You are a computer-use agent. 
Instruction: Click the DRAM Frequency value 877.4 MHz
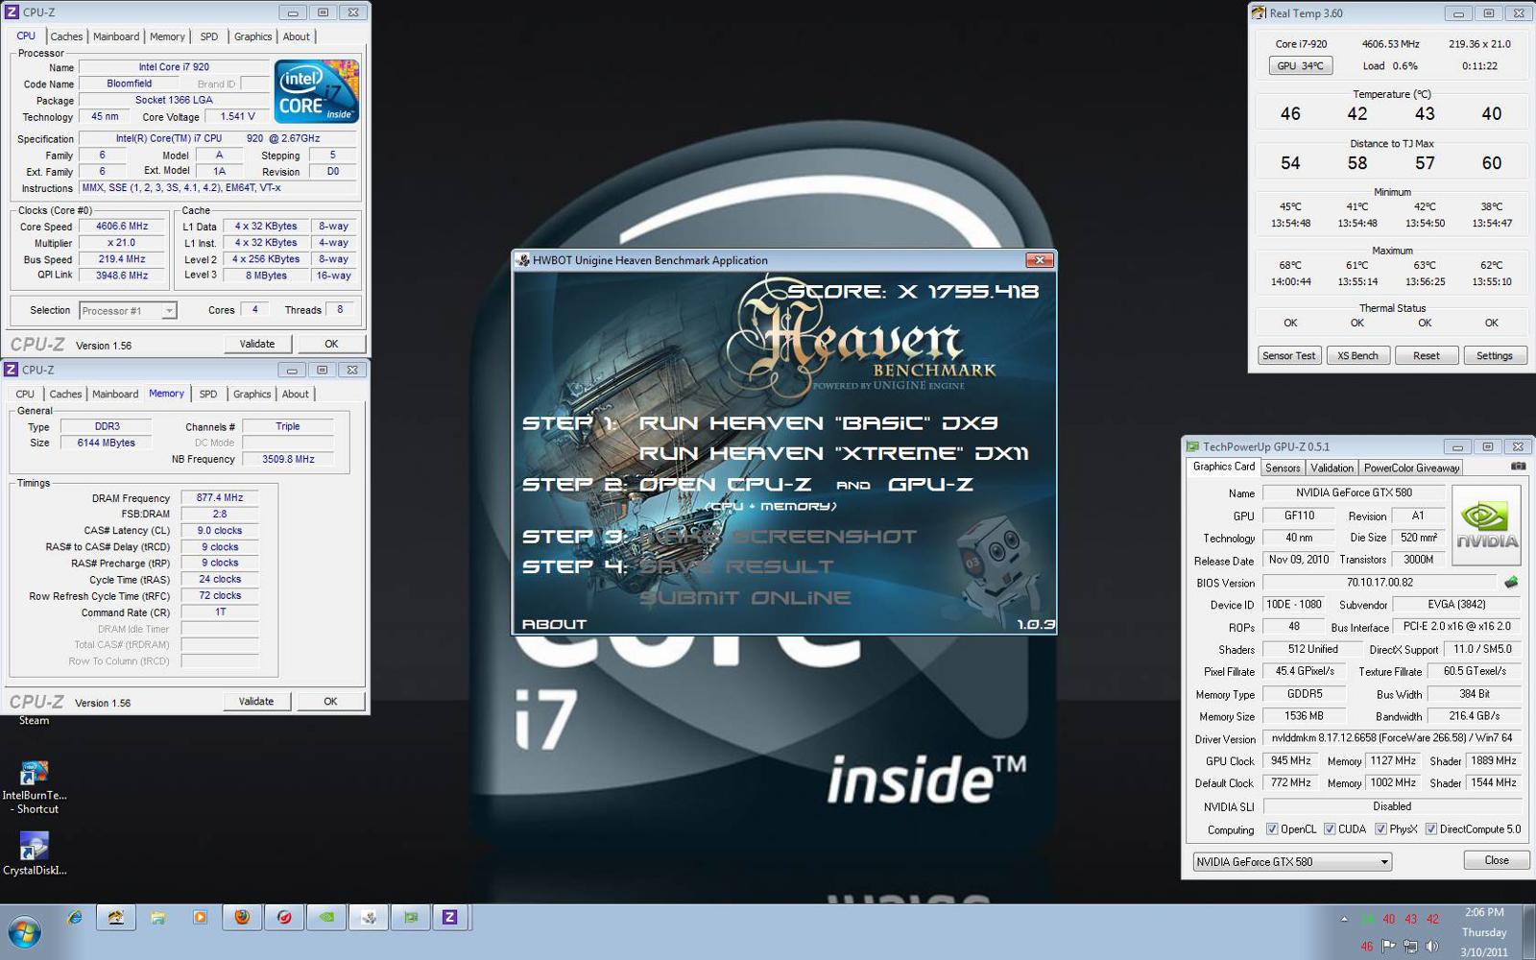coord(220,498)
